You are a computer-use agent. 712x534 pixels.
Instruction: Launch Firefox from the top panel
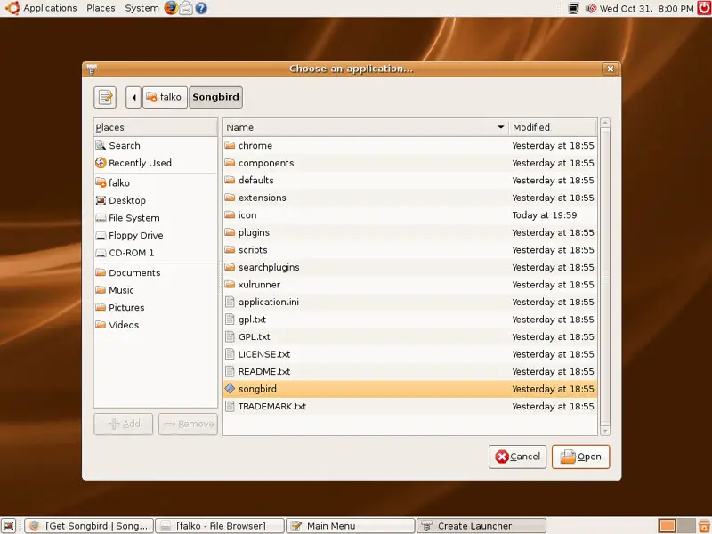click(x=171, y=8)
